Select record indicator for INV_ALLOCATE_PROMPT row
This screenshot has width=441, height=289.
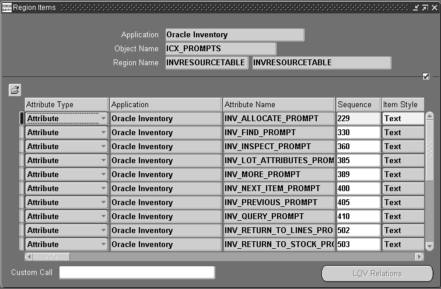[x=22, y=118]
